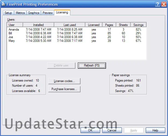Click Mary's installed date 7/14/2008 5:30 AM
This screenshot has height=136, width=168.
coord(38,41)
